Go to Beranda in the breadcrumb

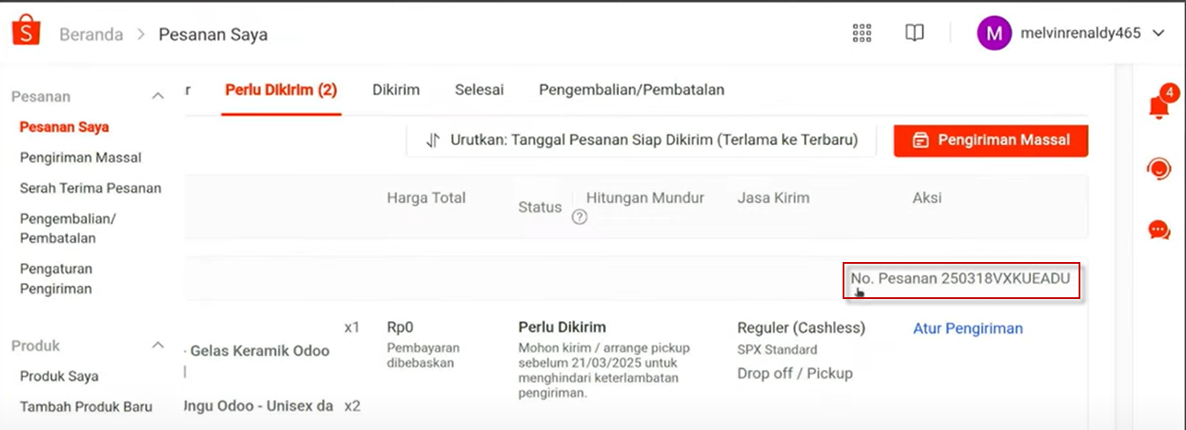pyautogui.click(x=91, y=34)
